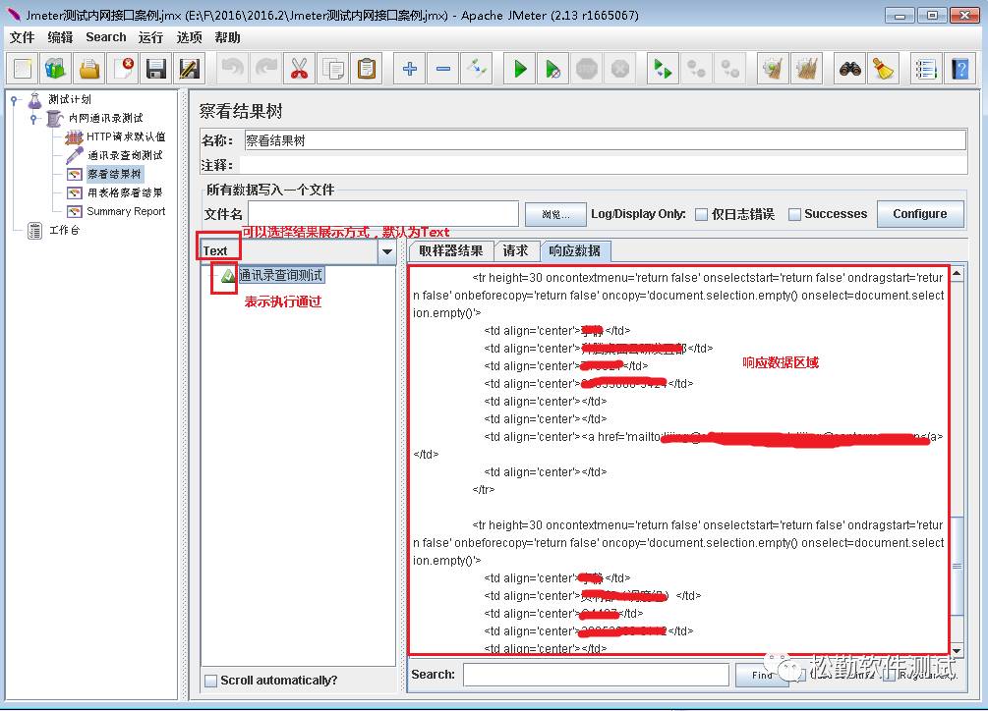Open the Function Helper list icon
The image size is (988, 711).
(x=926, y=69)
